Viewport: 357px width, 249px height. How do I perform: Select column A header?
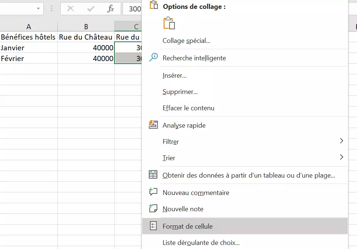(29, 26)
